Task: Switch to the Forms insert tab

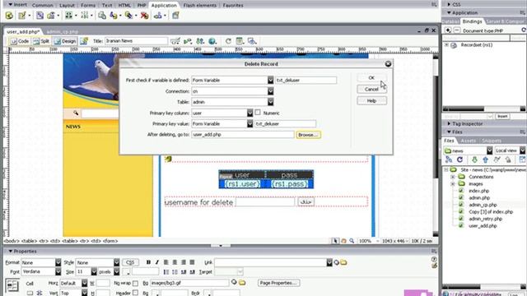Action: [x=88, y=6]
